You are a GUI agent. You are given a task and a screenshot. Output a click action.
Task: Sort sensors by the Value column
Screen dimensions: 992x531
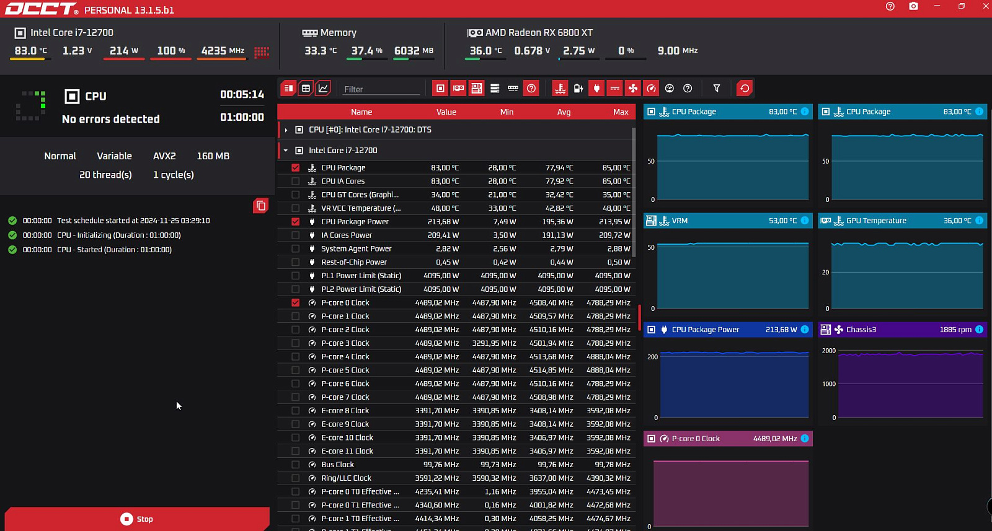[x=446, y=112]
